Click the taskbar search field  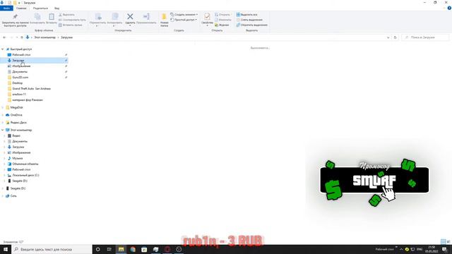point(52,249)
